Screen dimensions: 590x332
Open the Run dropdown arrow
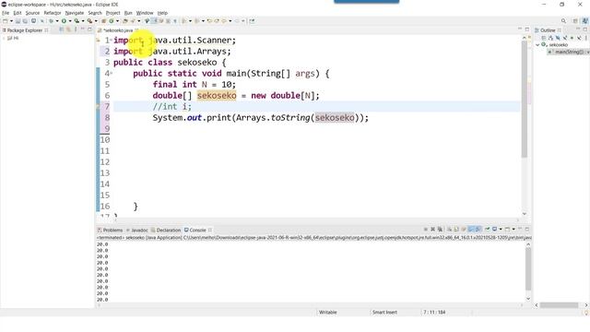click(70, 21)
